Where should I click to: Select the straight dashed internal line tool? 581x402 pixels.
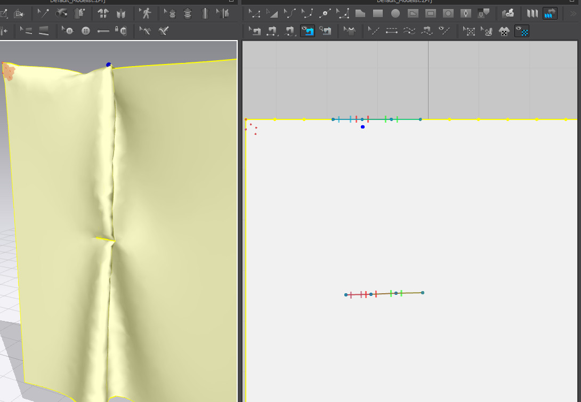392,31
